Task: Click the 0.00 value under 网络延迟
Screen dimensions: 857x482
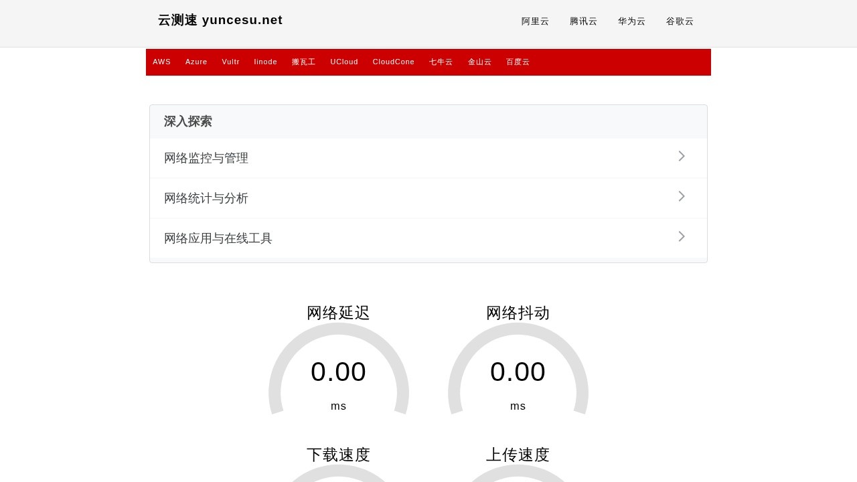Action: pyautogui.click(x=339, y=372)
